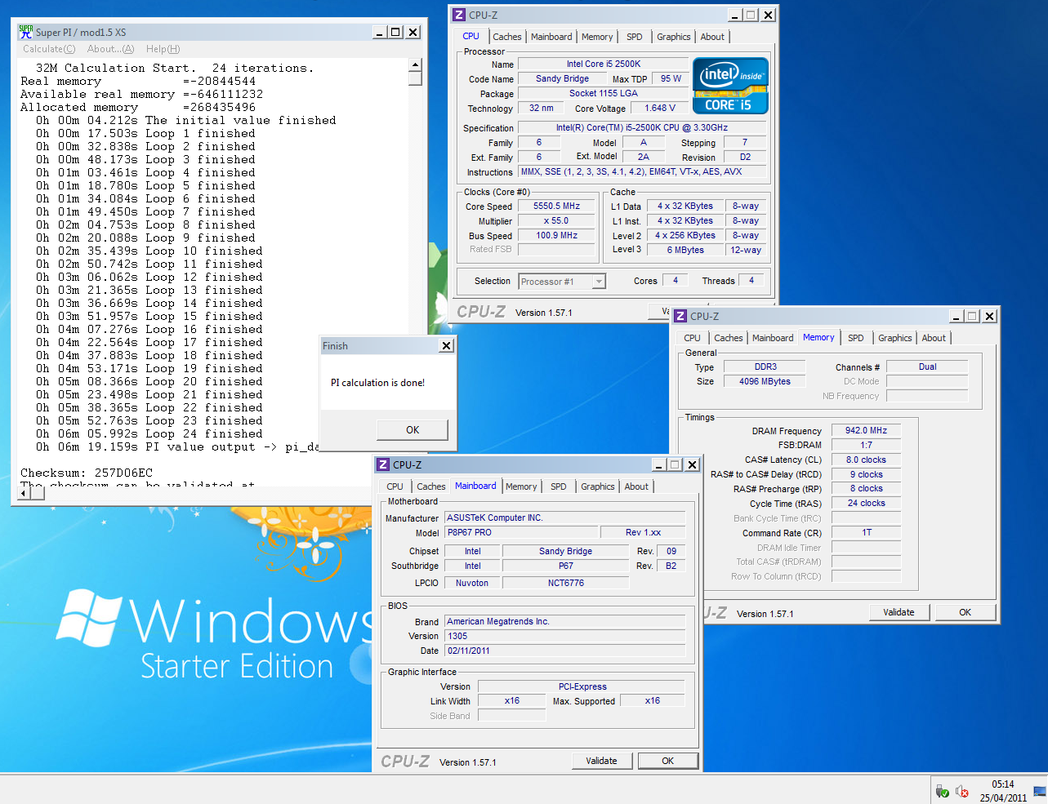Click the processor name Intel Core i5 2500K
The image size is (1048, 804).
click(x=604, y=64)
